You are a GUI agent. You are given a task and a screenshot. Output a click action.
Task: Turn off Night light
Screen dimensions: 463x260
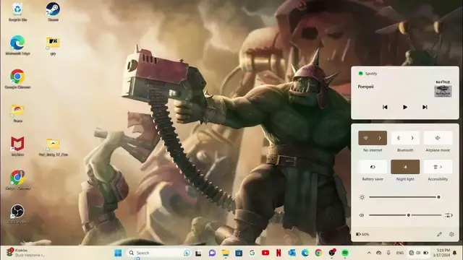point(405,167)
